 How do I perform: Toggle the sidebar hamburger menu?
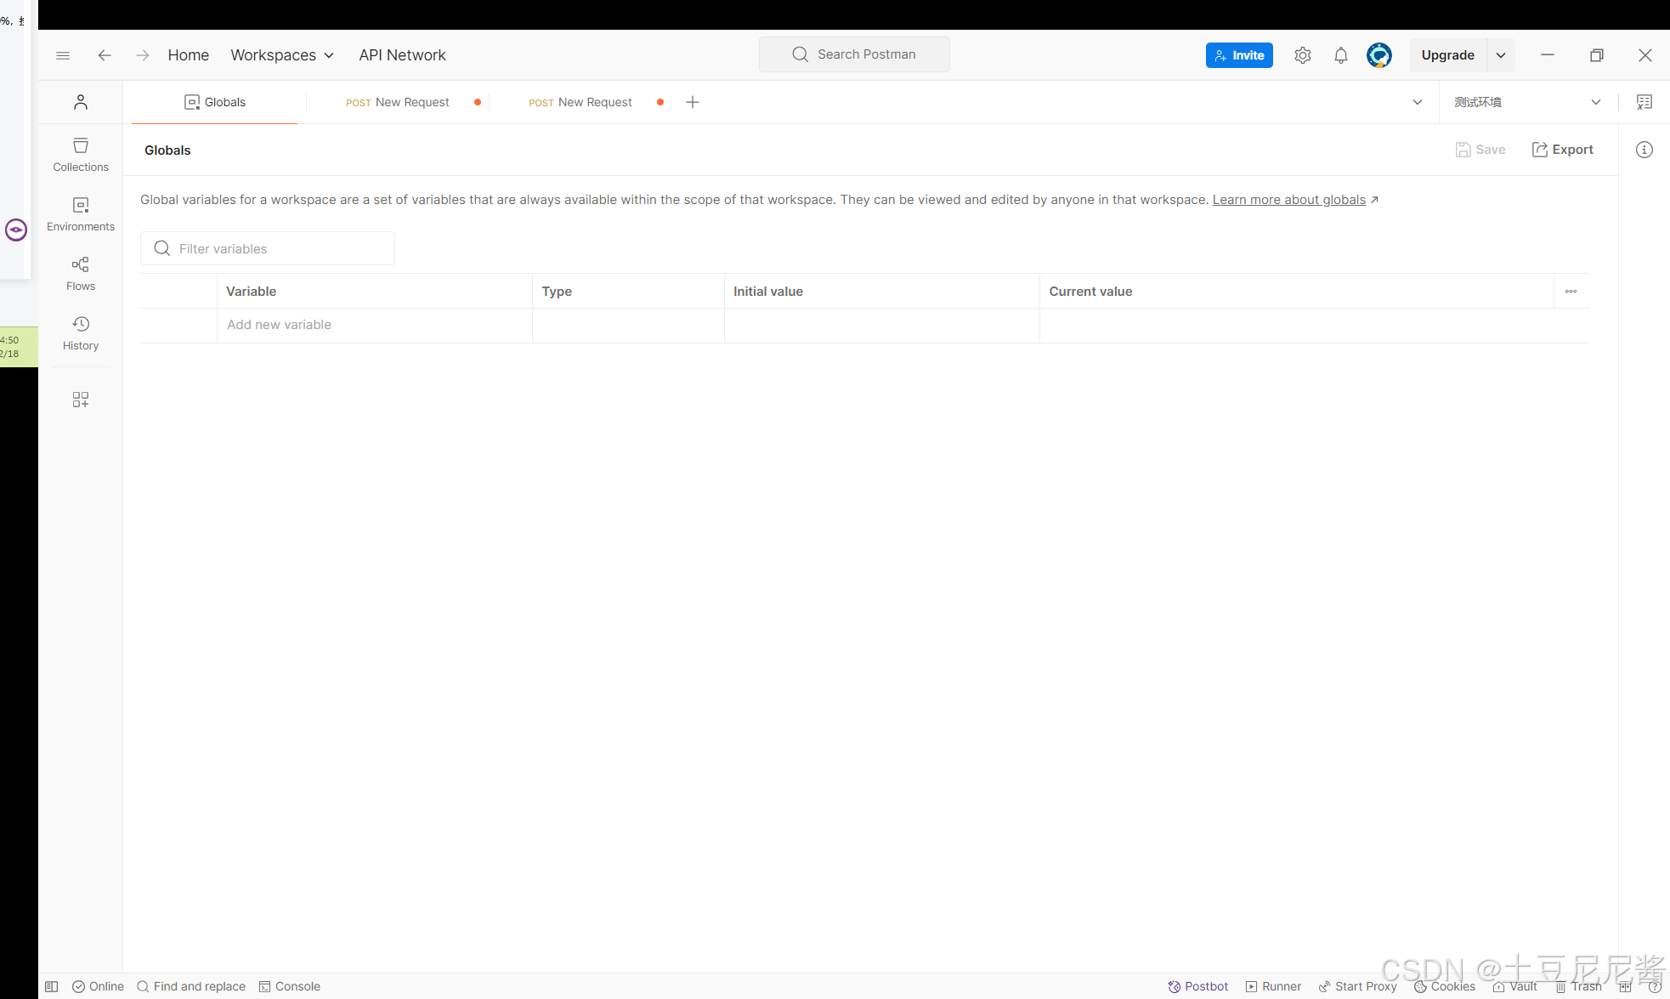click(x=63, y=55)
